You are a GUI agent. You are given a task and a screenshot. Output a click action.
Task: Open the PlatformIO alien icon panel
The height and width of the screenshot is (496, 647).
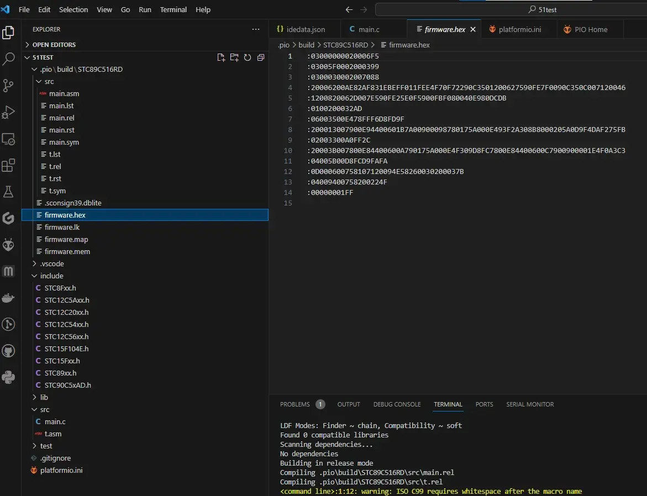[x=8, y=245]
